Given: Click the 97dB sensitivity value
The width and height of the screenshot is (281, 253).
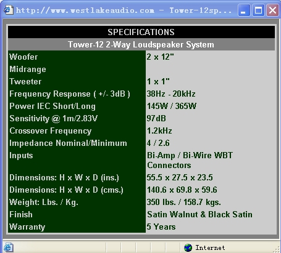Looking at the screenshot, I should coord(156,118).
